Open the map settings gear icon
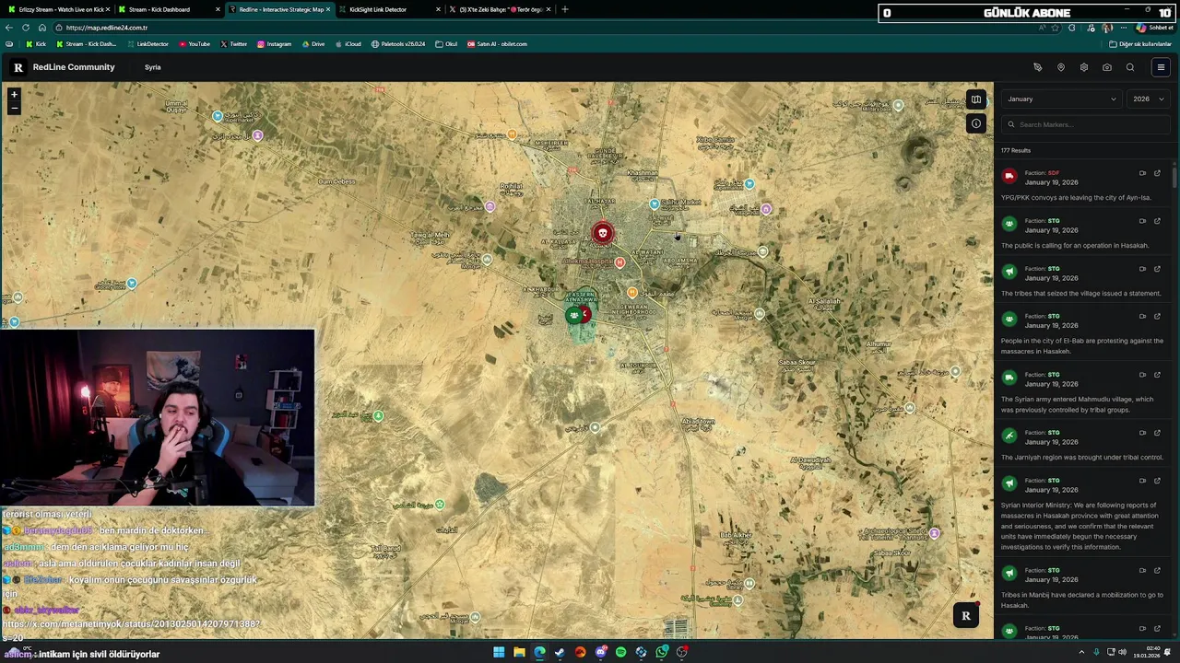This screenshot has width=1180, height=663. [x=1083, y=67]
